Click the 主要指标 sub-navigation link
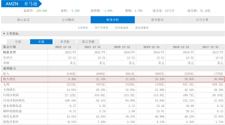This screenshot has height=125, width=225. click(x=83, y=28)
